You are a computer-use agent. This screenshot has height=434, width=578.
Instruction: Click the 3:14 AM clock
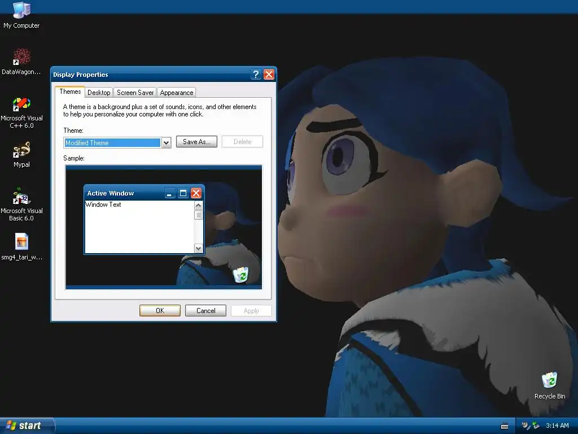557,426
